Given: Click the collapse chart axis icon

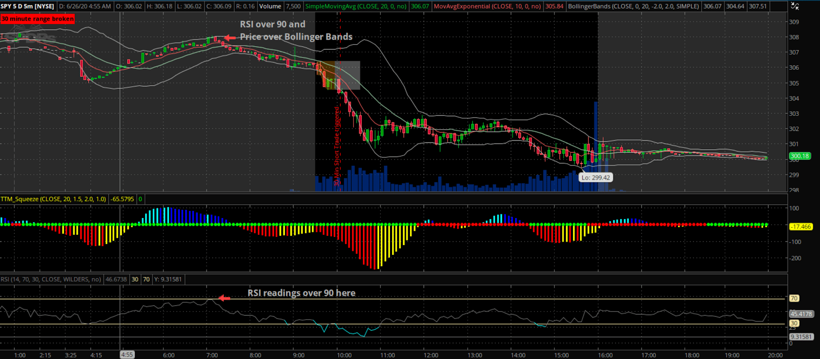Looking at the screenshot, I should point(794,6).
